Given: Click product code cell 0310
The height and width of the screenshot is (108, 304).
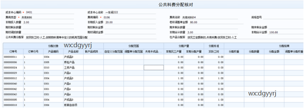Looking at the screenshot, I should pyautogui.click(x=53, y=68).
